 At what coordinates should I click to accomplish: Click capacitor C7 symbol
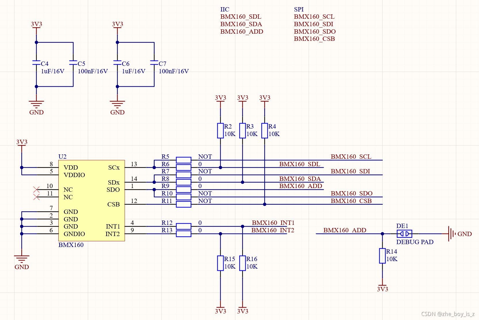154,63
